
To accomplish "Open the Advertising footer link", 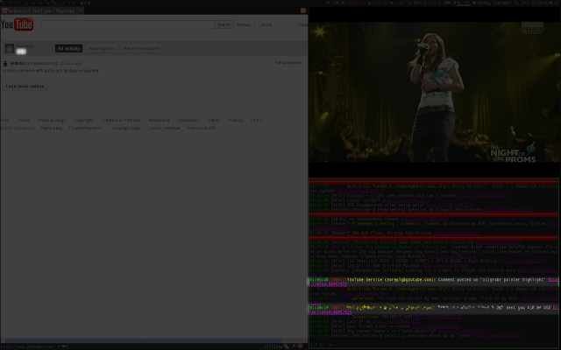I will [x=159, y=121].
